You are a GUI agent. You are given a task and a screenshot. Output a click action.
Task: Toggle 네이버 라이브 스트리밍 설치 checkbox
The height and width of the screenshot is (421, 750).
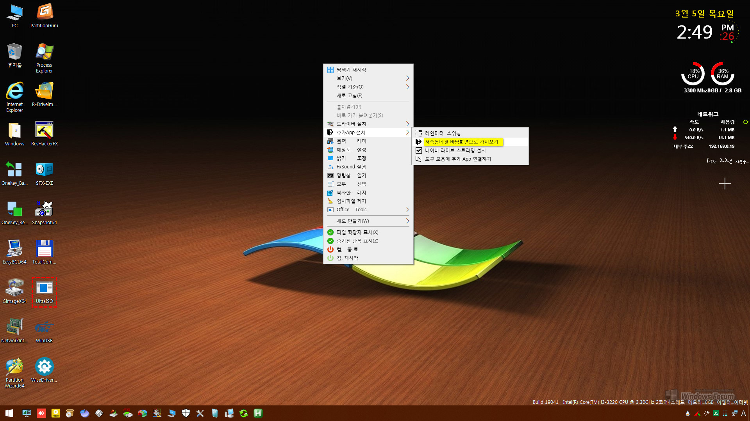point(419,150)
